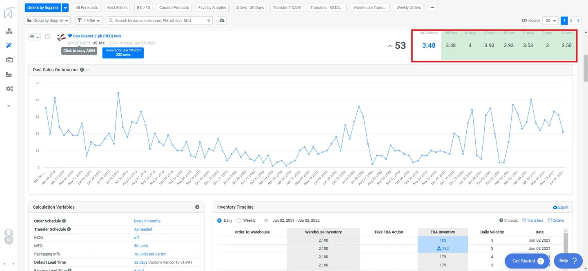The width and height of the screenshot is (588, 271).
Task: Tick the Can Opener product checkbox
Action: coord(47,37)
